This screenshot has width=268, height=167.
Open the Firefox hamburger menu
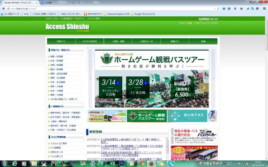click(265, 8)
